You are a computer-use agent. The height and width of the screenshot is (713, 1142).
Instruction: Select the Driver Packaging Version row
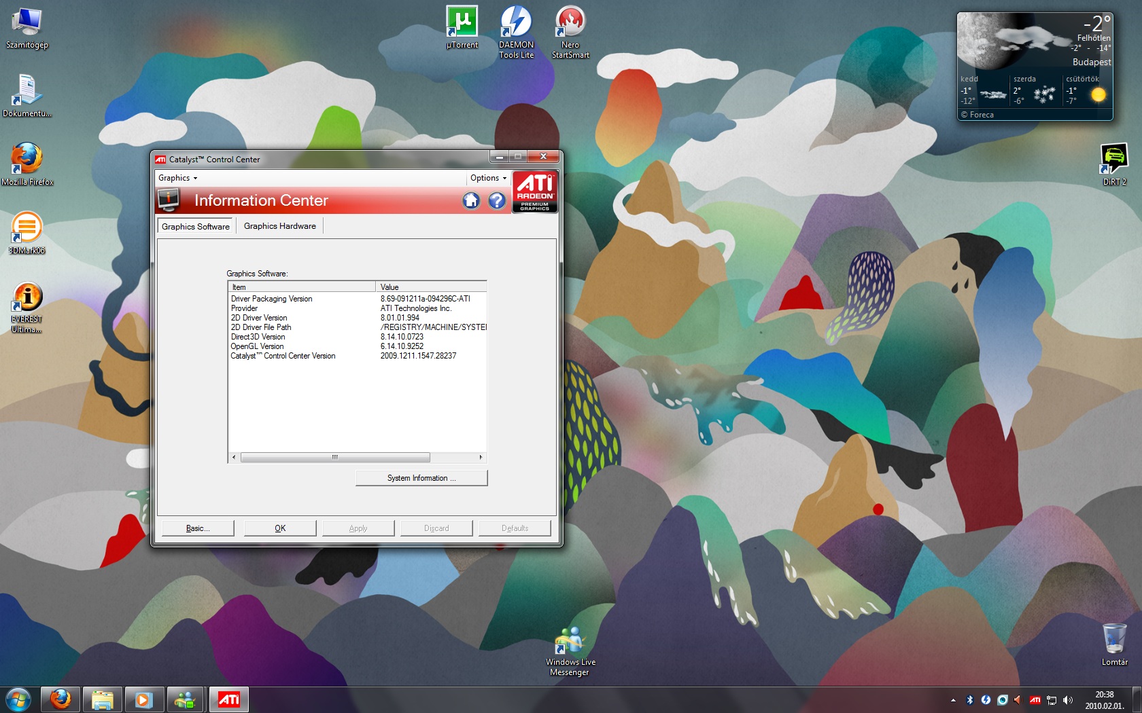point(358,299)
